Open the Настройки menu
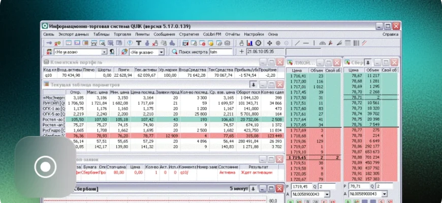442x203 pixels. click(x=254, y=35)
